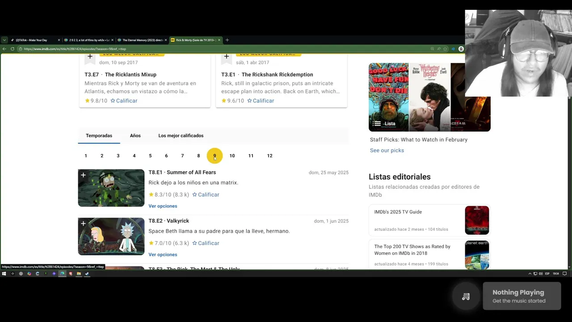
Task: Add The Rickshank Rickdemption to watchlist
Action: [x=227, y=57]
